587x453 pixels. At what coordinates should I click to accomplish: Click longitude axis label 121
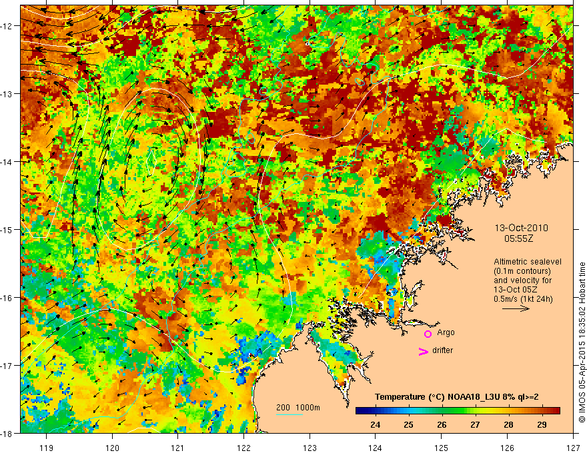[x=178, y=448]
